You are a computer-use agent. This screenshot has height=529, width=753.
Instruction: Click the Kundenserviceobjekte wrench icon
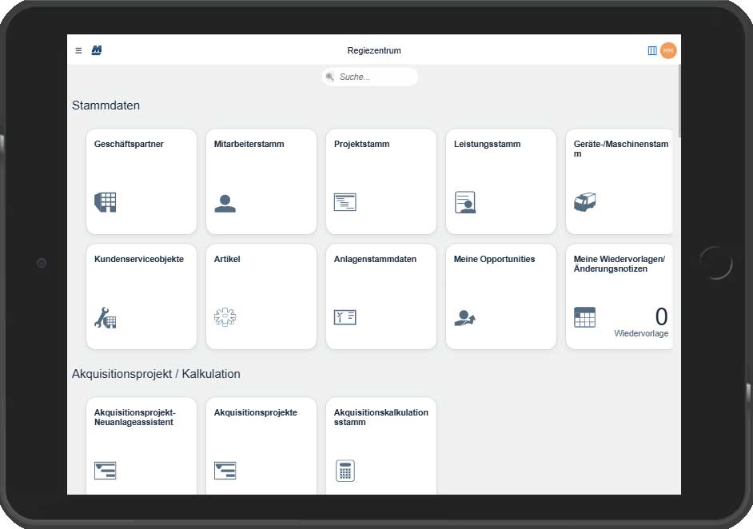pos(106,318)
